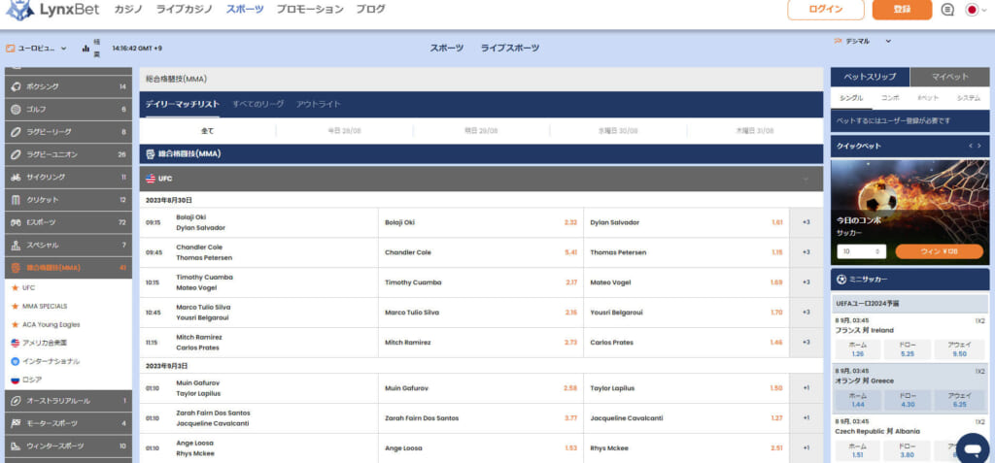
Task: Click the golf ball icon for ゴルフ
Action: [x=17, y=109]
